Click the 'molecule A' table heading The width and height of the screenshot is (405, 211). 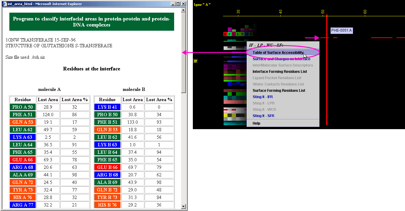coord(49,89)
